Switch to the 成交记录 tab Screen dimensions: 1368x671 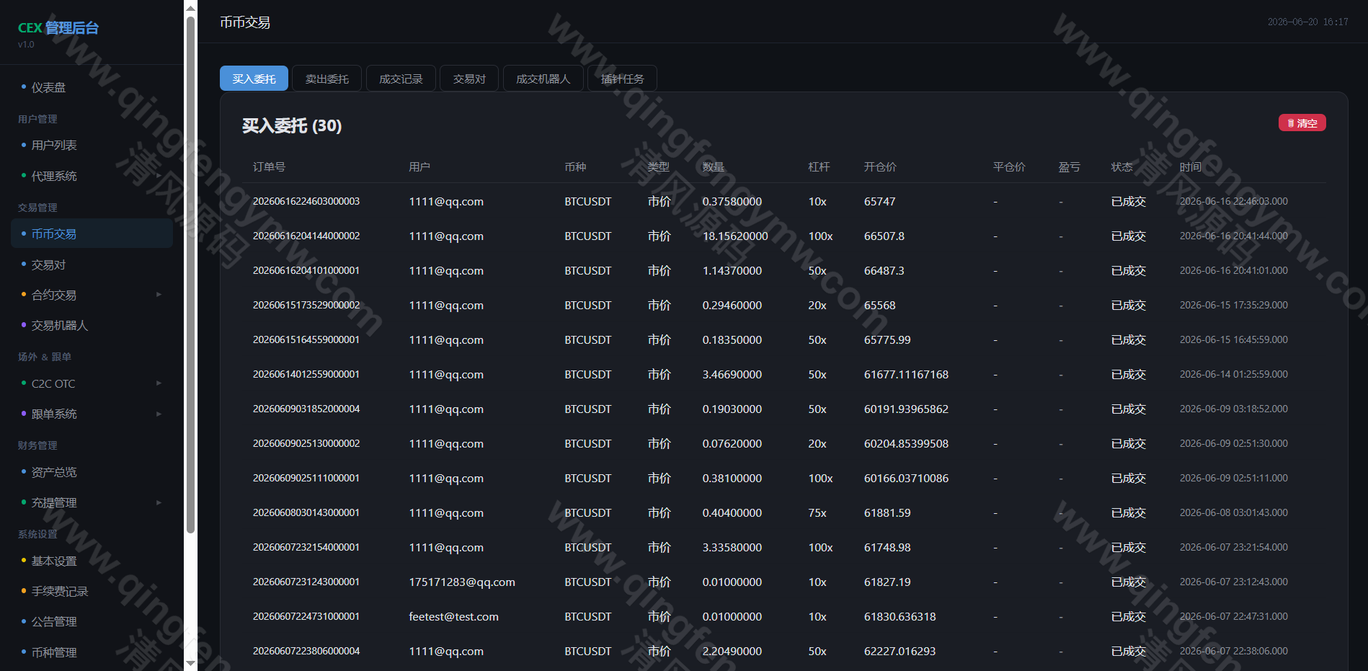[x=401, y=79]
